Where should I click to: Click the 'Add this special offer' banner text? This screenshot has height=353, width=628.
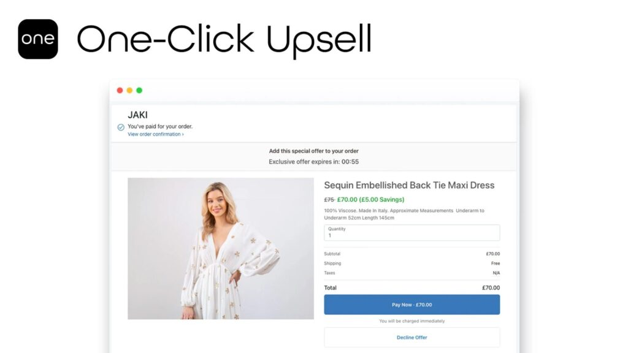[313, 151]
